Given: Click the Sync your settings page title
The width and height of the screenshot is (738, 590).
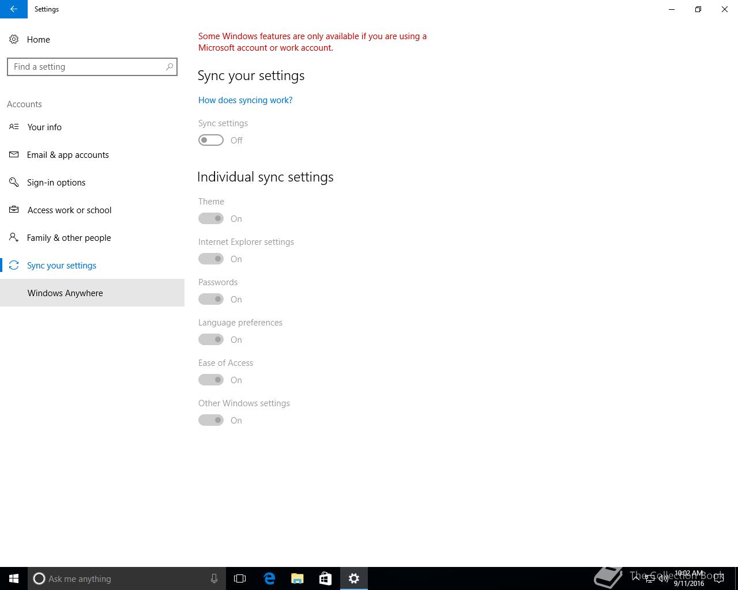Looking at the screenshot, I should coord(251,76).
